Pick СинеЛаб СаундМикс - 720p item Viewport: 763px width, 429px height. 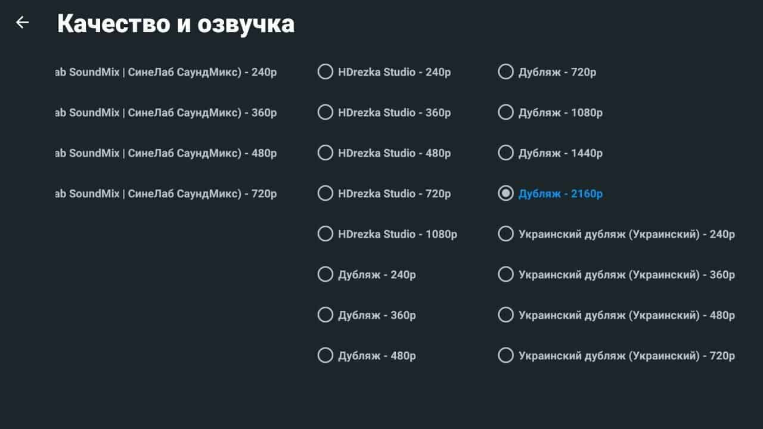click(166, 194)
